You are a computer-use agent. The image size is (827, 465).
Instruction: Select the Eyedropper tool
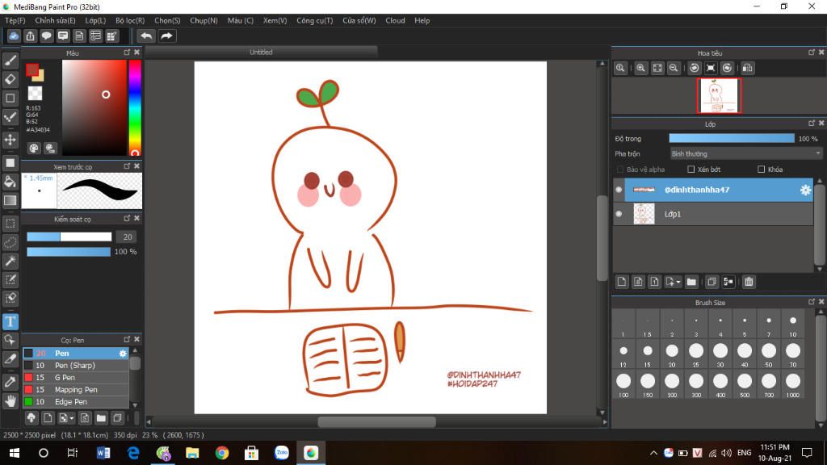tap(10, 381)
